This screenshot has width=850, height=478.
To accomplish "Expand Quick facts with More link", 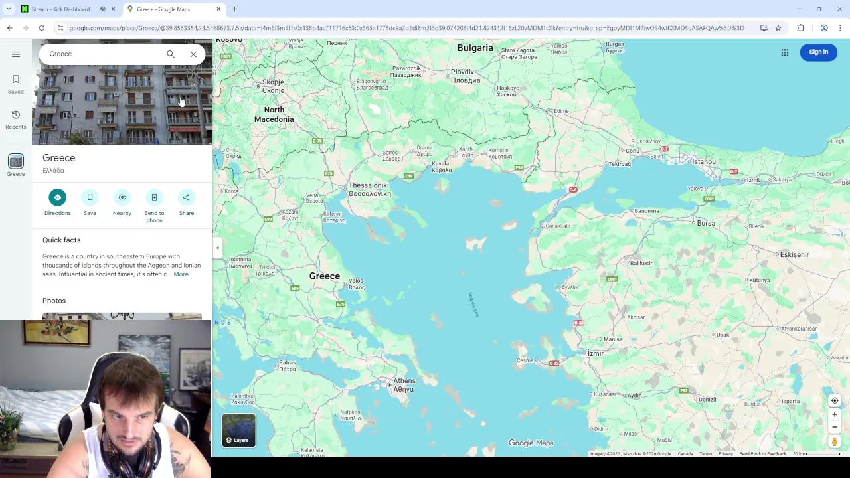I will (181, 274).
